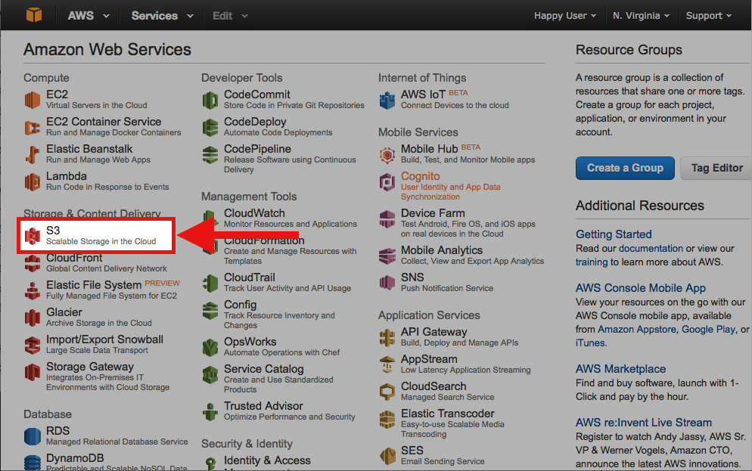
Task: Click the Import/Export Snowball icon
Action: pyautogui.click(x=33, y=345)
